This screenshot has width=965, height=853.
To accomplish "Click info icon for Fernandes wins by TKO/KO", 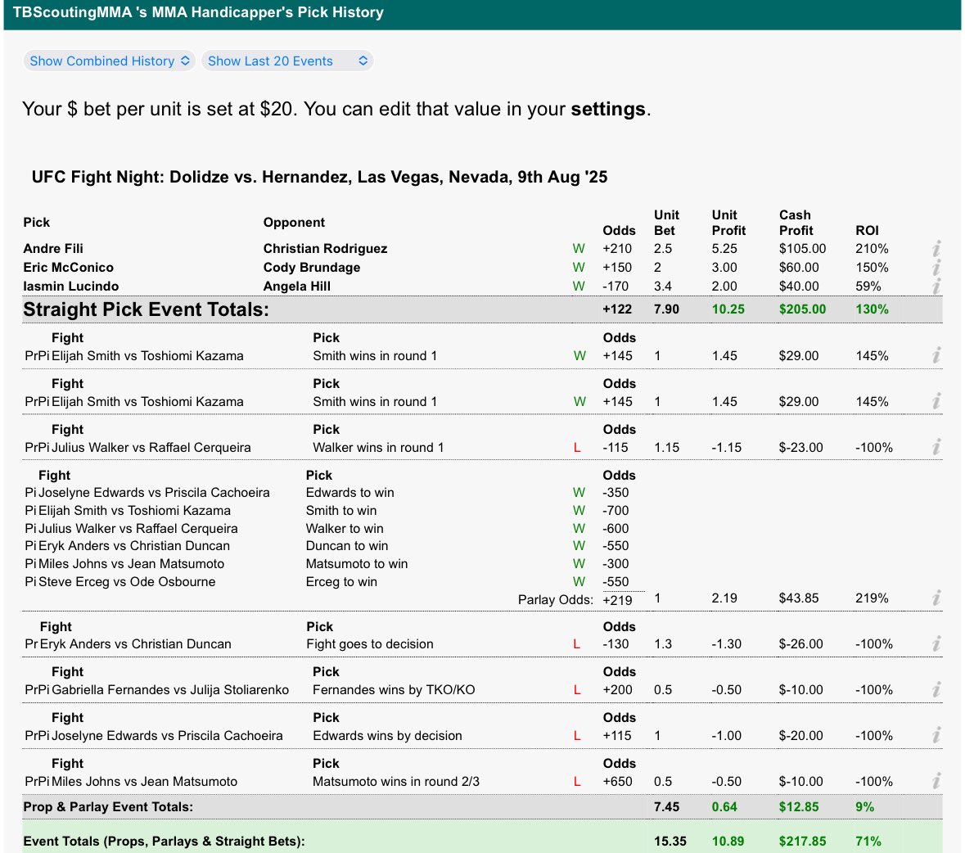I will [936, 689].
